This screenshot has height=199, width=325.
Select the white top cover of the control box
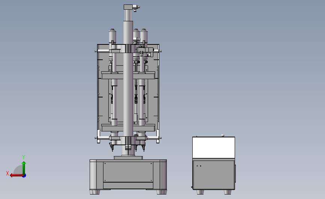[214, 147]
